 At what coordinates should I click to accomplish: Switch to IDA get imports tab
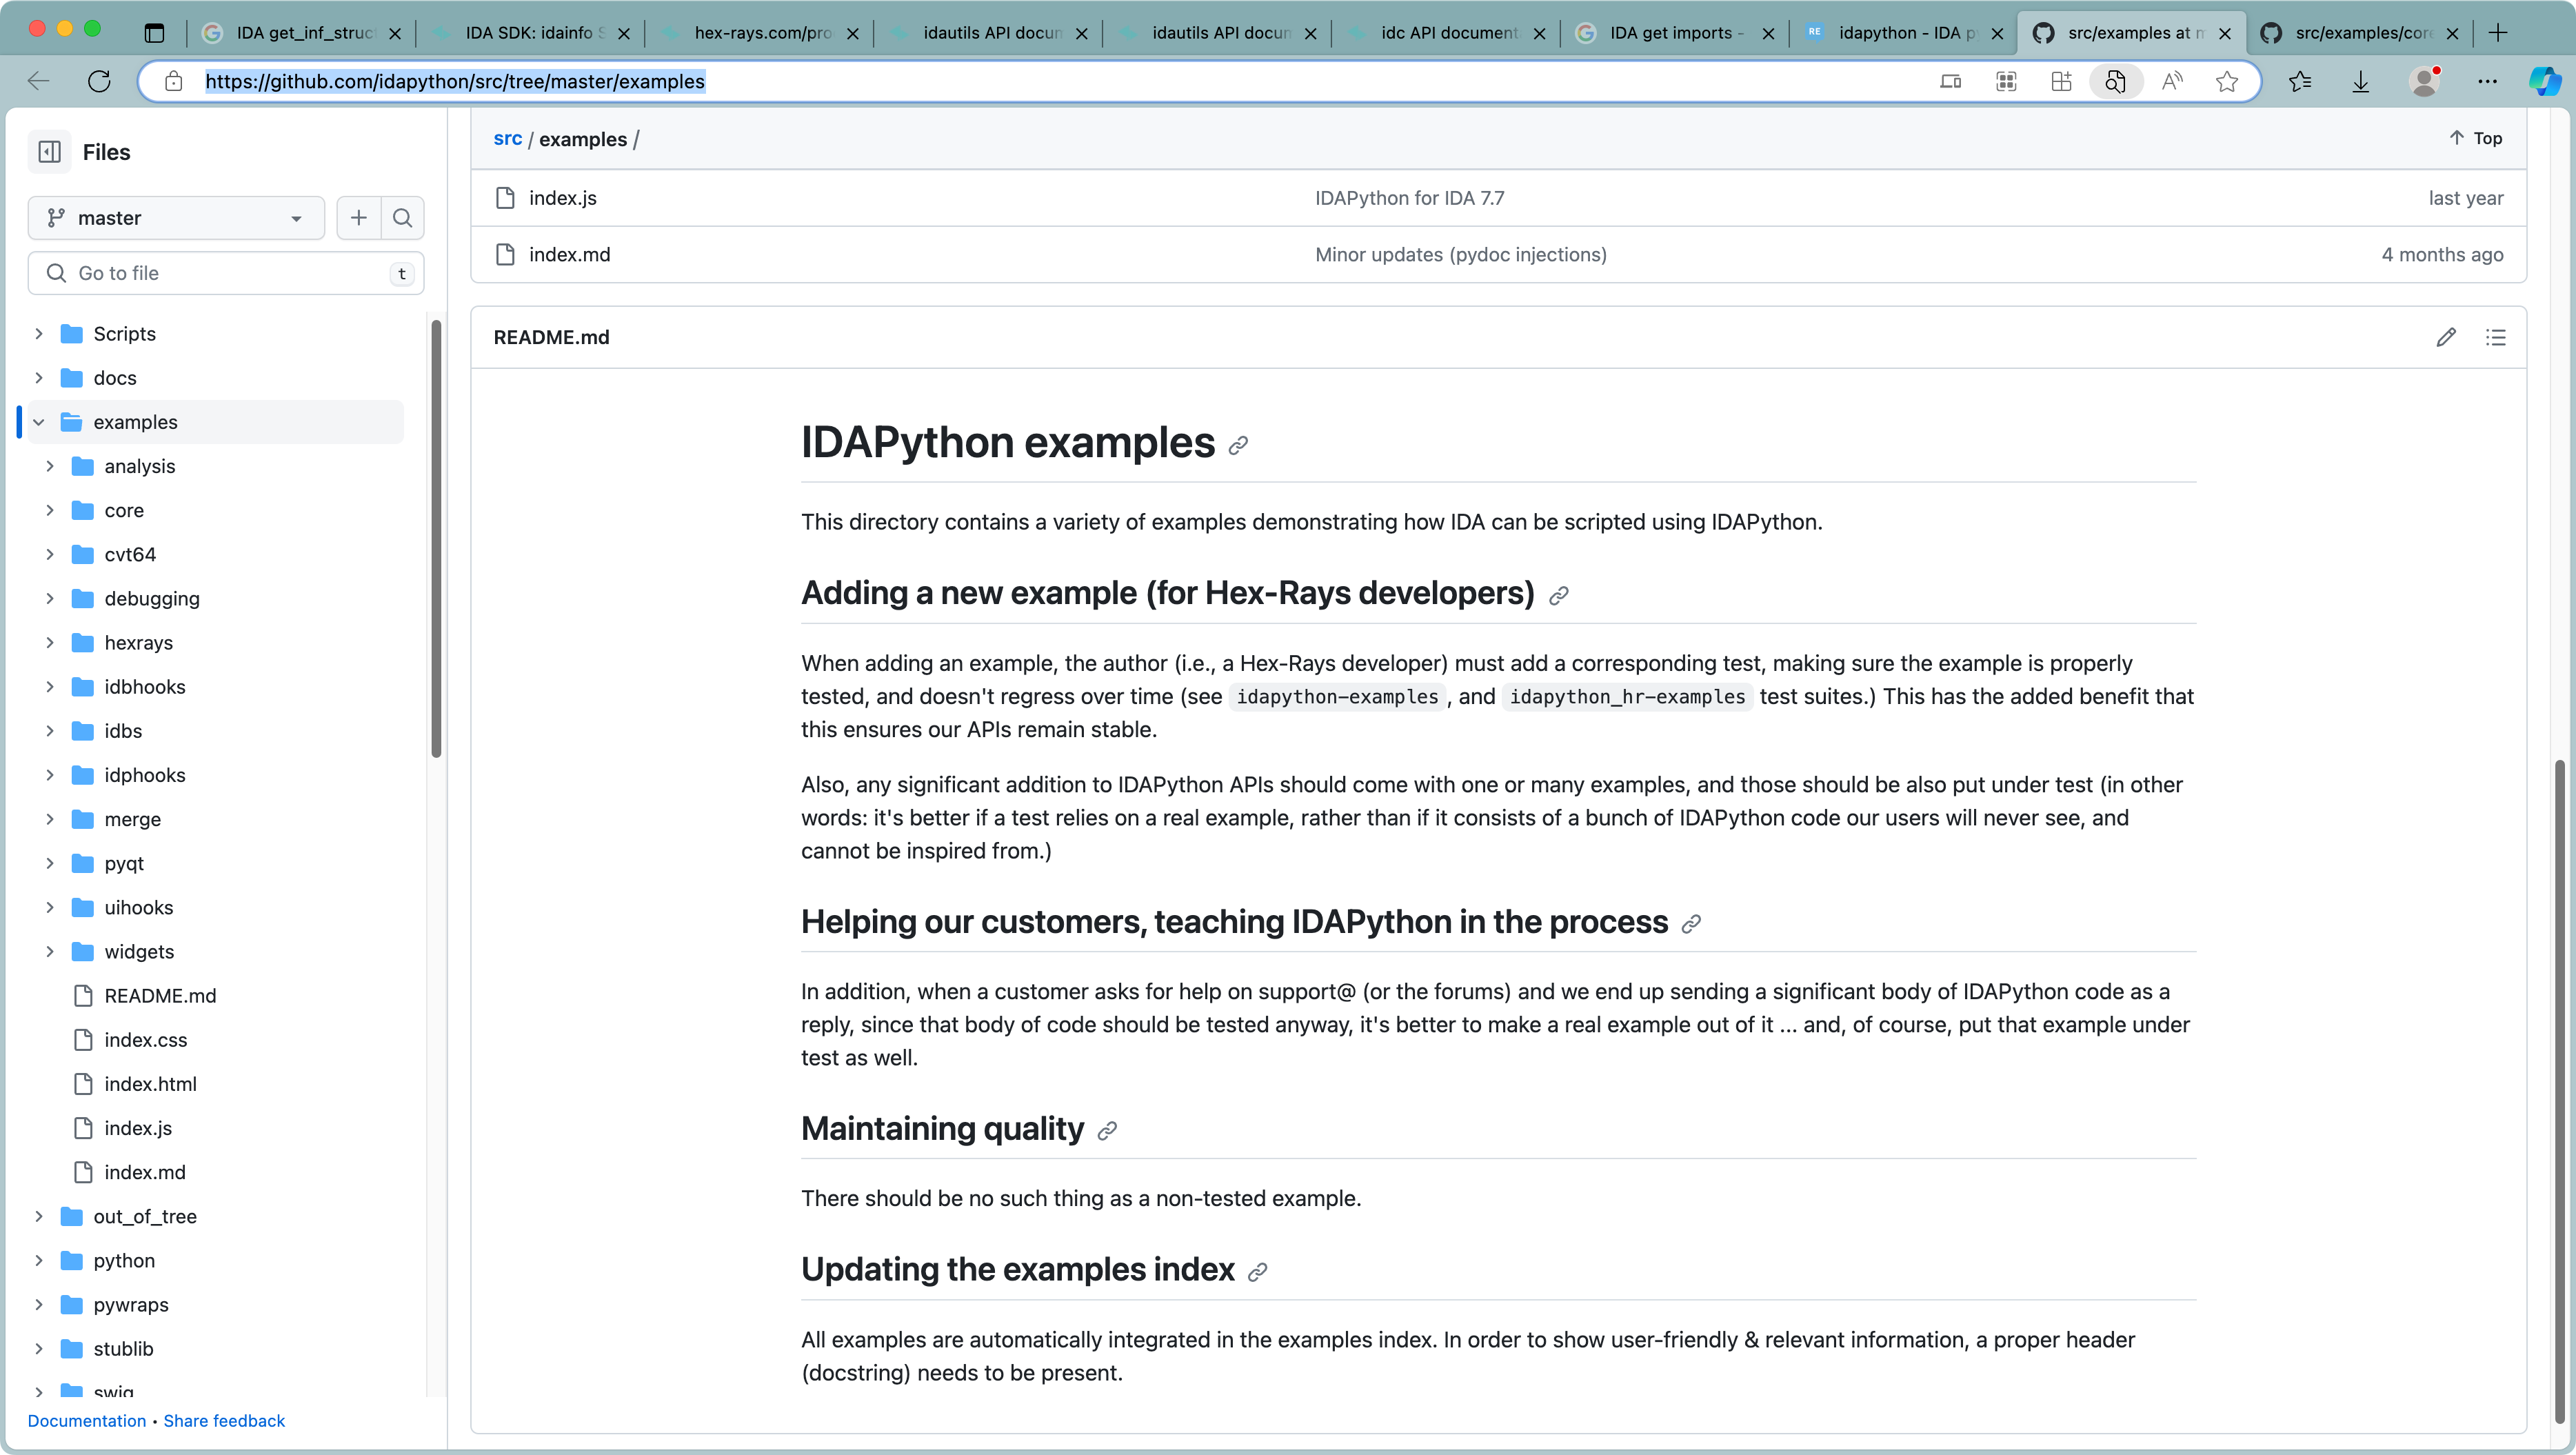pos(1676,33)
